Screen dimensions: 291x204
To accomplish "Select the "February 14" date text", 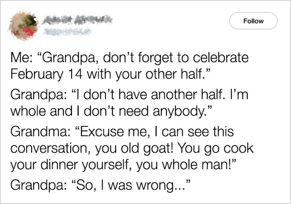I will click(x=46, y=74).
